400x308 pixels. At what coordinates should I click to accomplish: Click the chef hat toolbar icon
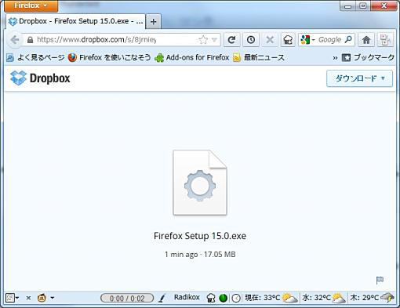(288, 40)
